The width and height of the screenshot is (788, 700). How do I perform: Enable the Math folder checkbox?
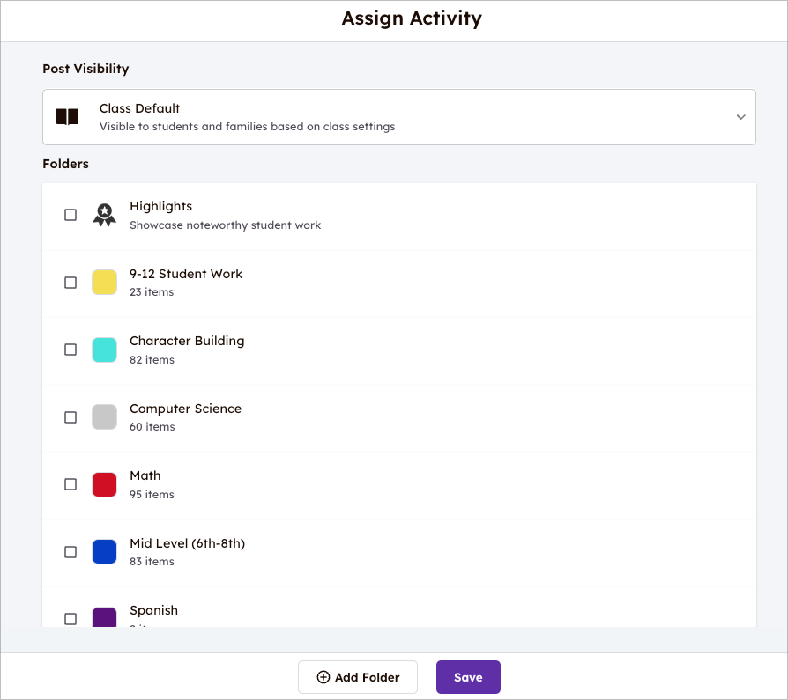point(71,484)
